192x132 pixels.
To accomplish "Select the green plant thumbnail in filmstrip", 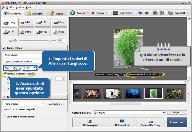I will pos(153,93).
